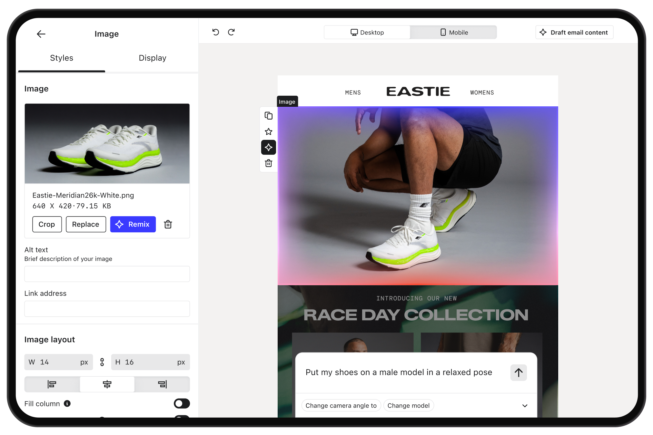
Task: Select Desktop preview mode
Action: [x=367, y=32]
